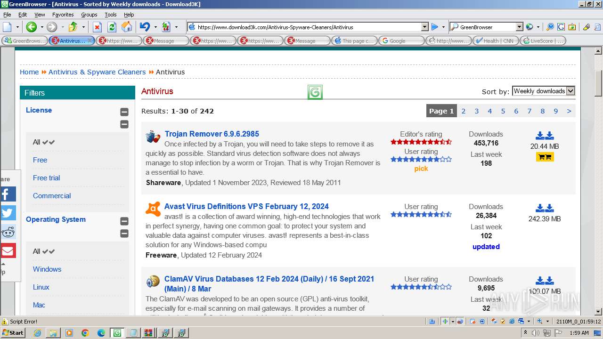Click the page vertical scrollbar down arrow

[598, 312]
